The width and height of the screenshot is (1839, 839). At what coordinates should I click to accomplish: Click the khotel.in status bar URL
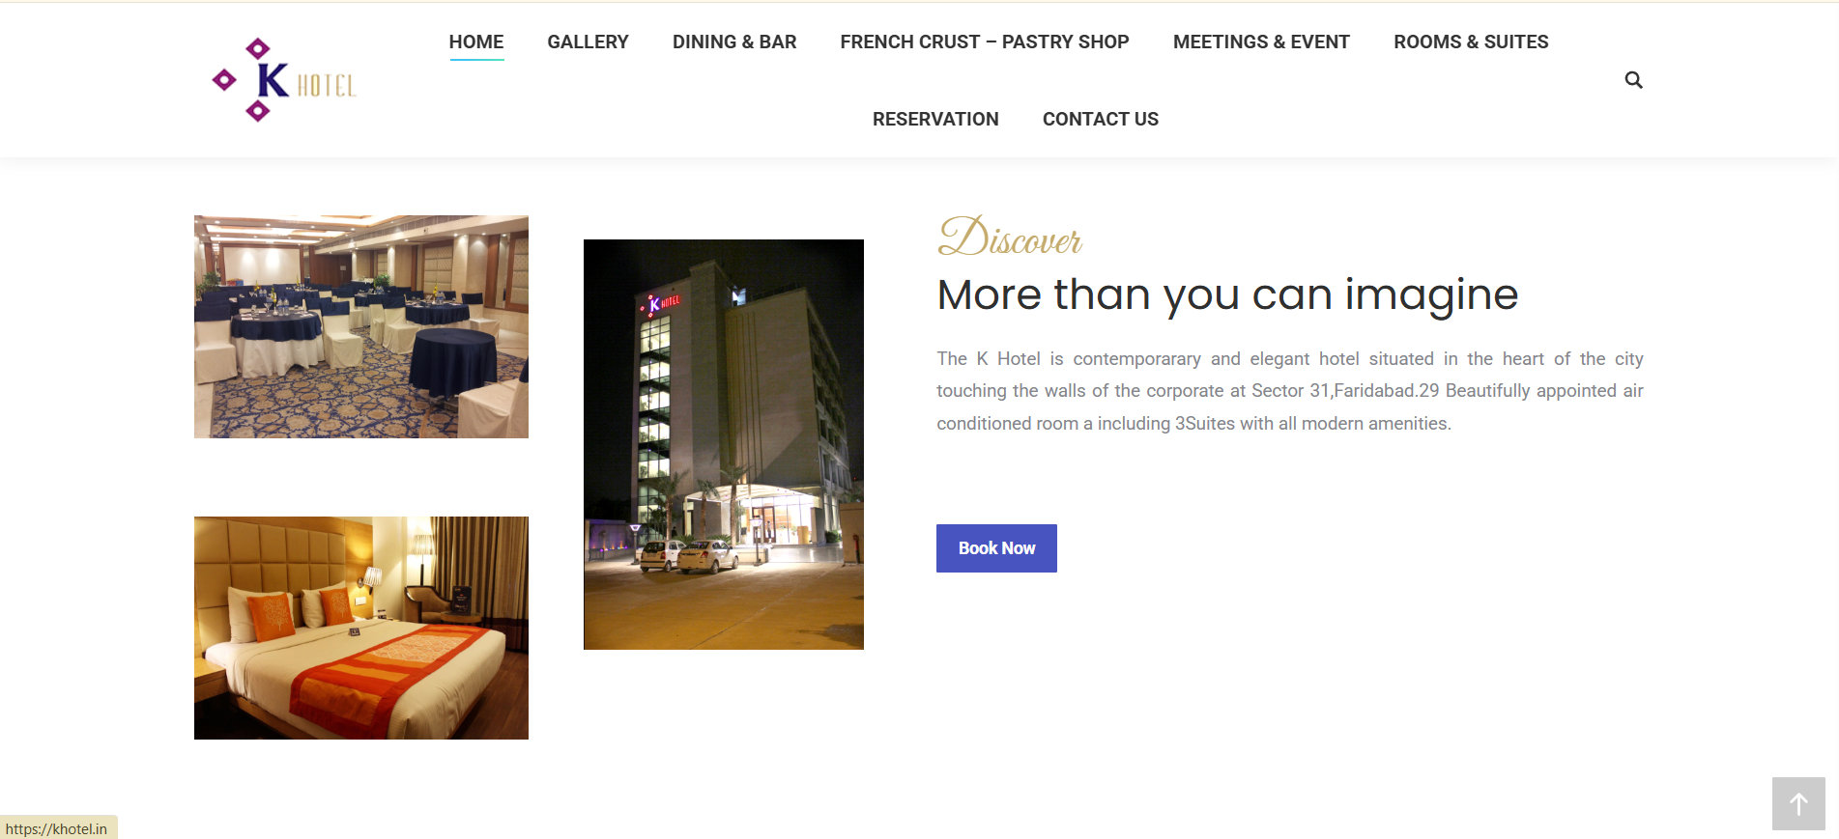click(56, 828)
